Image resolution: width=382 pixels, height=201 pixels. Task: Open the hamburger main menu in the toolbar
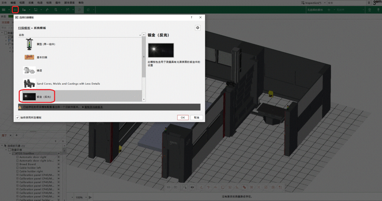[4, 10]
